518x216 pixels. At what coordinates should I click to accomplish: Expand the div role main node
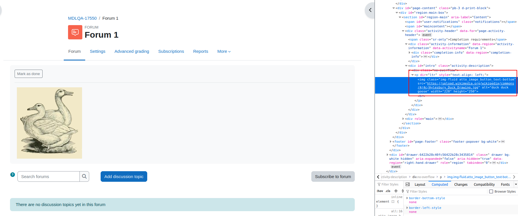click(x=403, y=119)
